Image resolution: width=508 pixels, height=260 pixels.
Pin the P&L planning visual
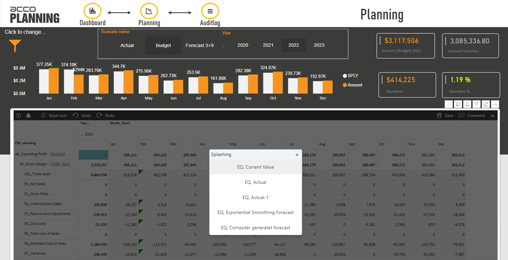point(449,104)
